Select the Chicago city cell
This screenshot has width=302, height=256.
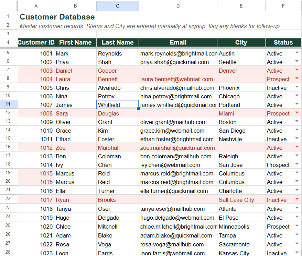[241, 96]
